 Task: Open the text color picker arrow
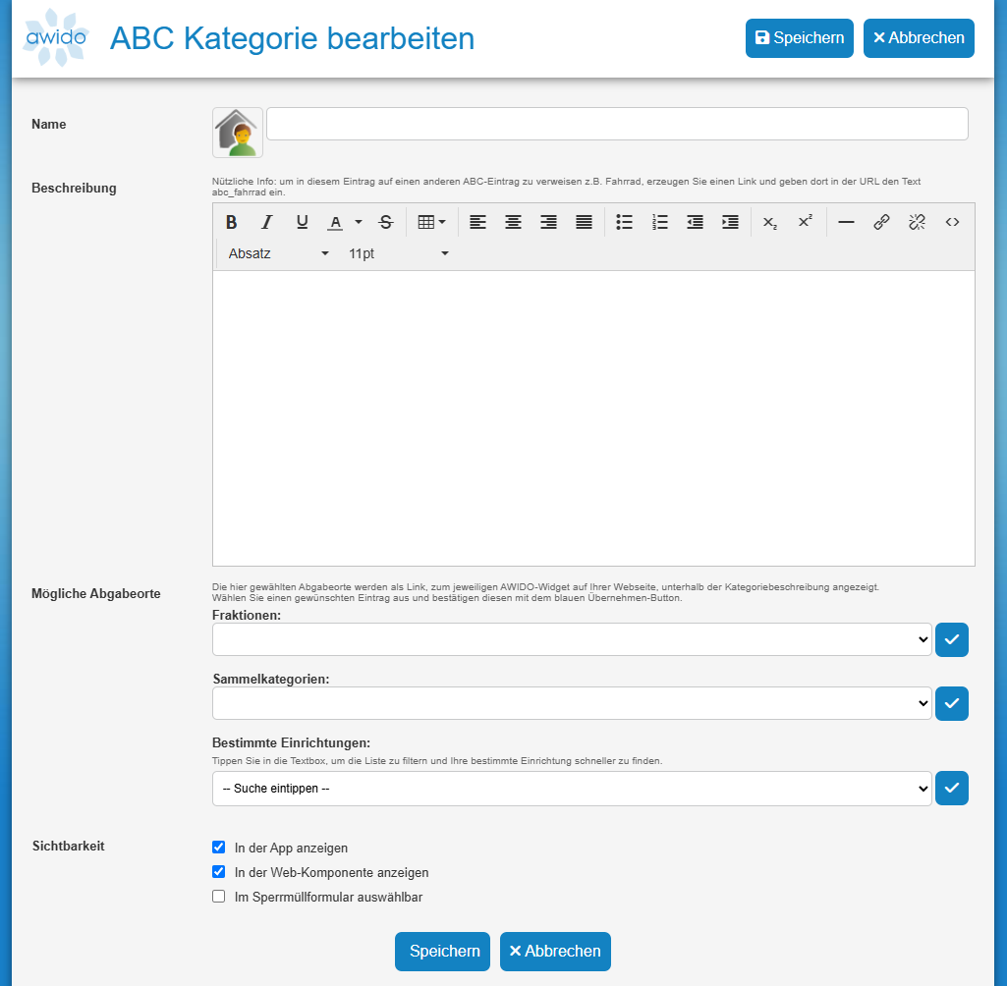[359, 222]
